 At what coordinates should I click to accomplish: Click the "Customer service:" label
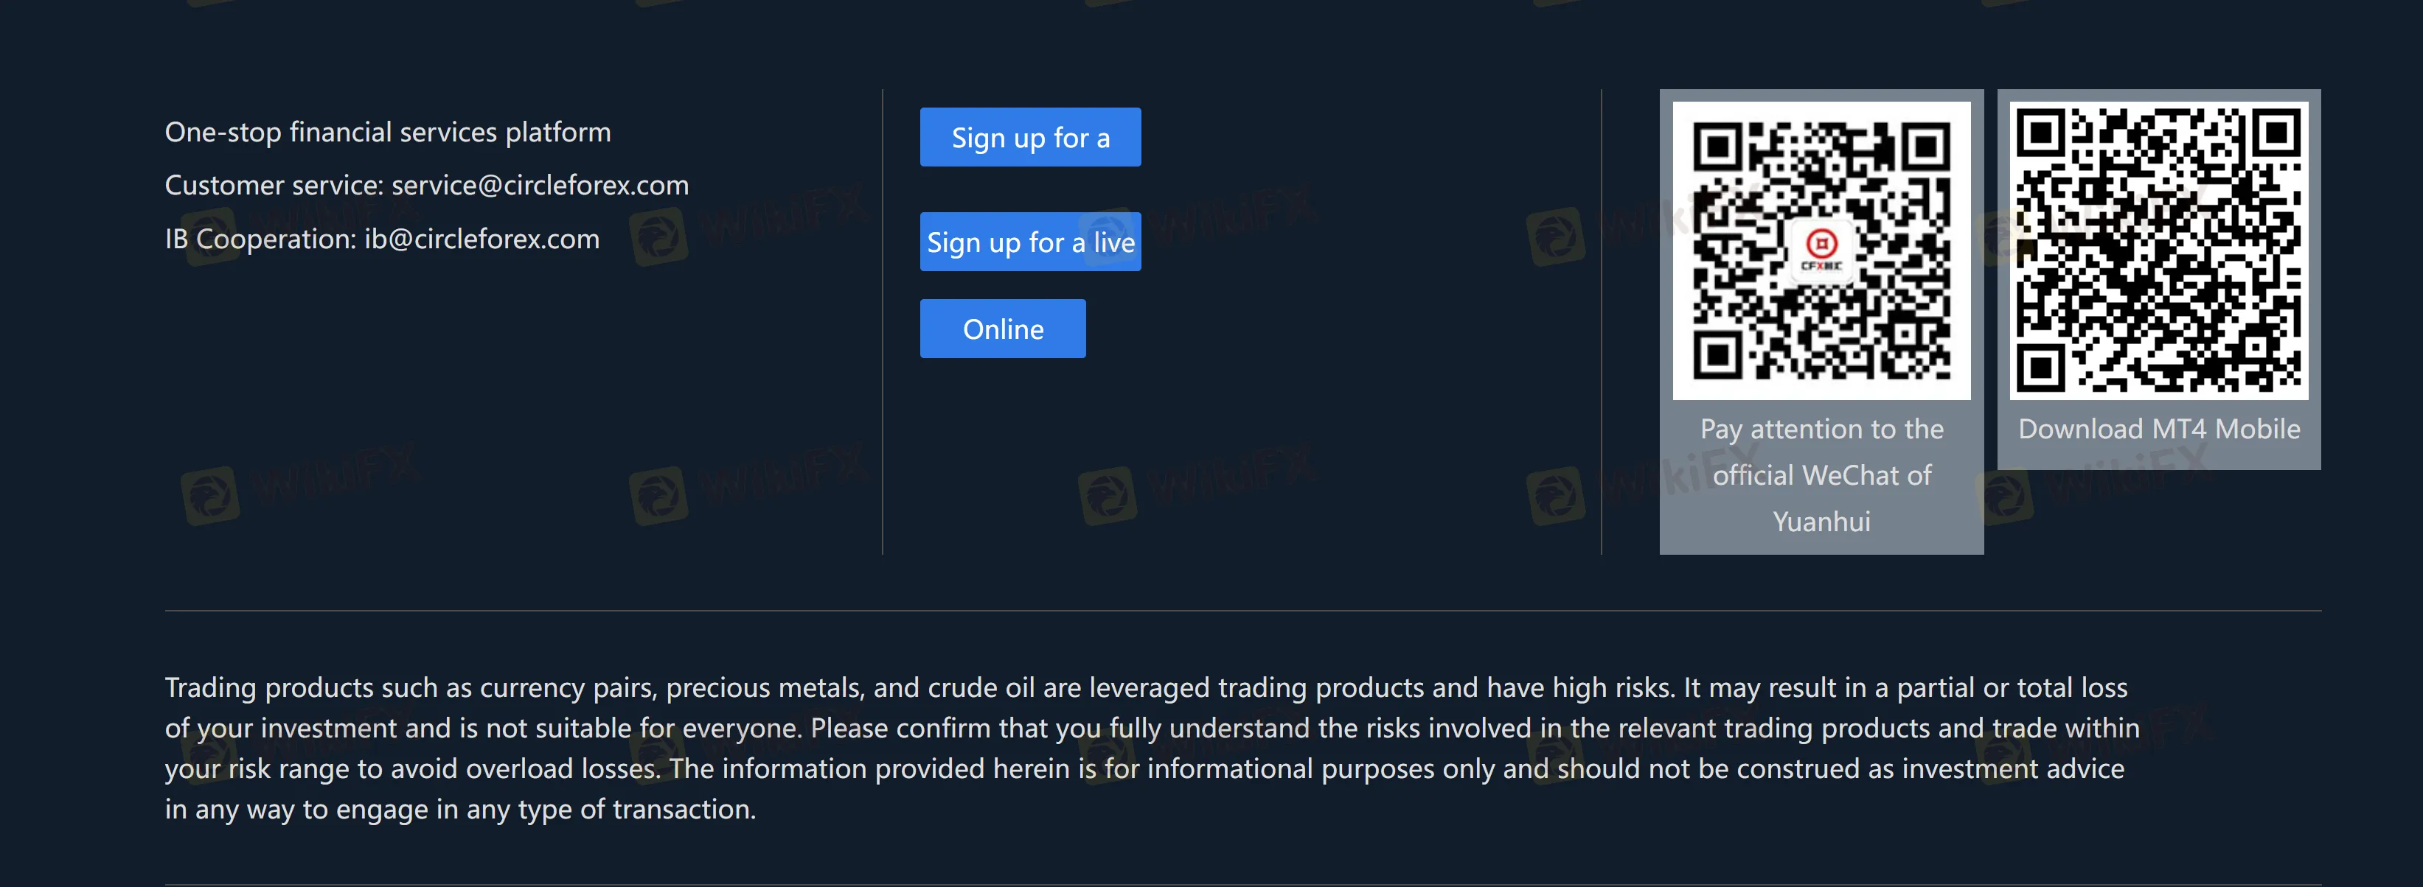point(274,185)
